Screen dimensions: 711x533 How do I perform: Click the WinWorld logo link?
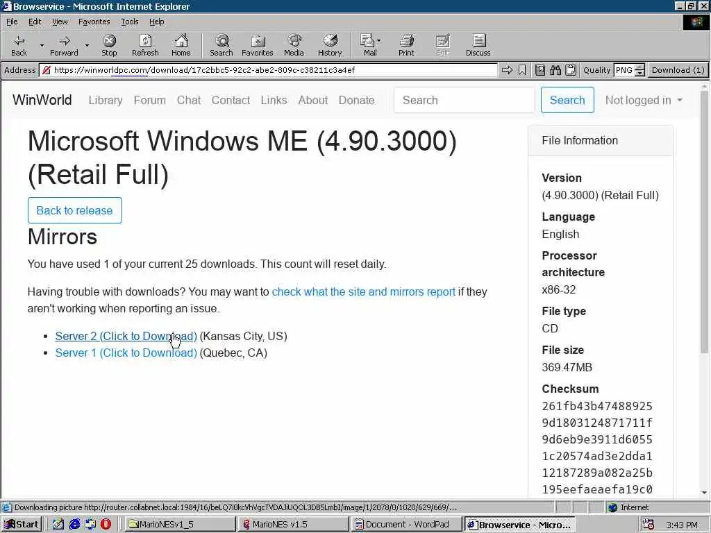[42, 100]
